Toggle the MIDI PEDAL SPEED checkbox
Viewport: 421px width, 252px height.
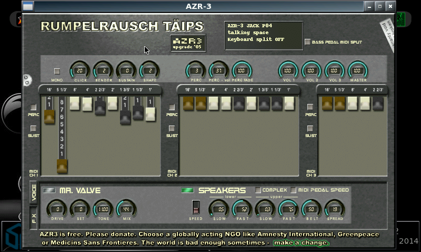(x=293, y=190)
